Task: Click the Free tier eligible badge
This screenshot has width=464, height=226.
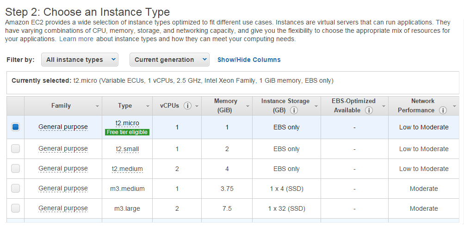Action: point(127,132)
